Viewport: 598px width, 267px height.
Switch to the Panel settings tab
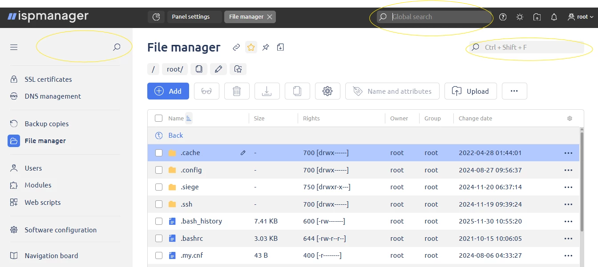(190, 16)
